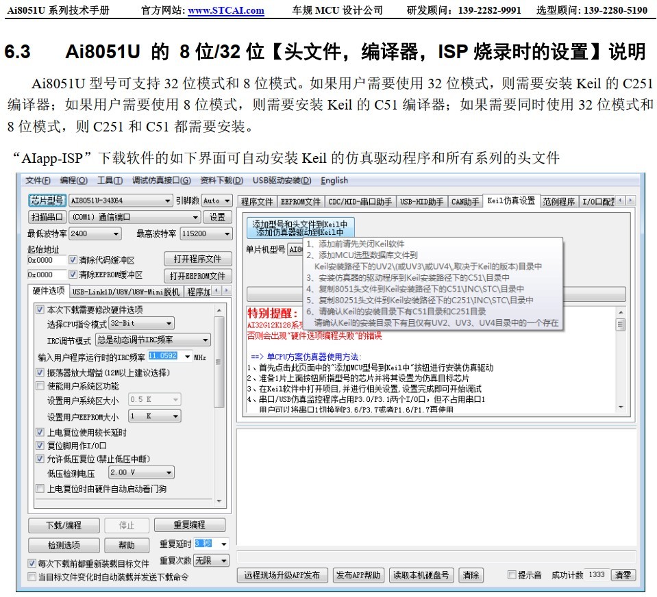The image size is (657, 597).
Task: Open the 资料下载(D) menu
Action: click(x=222, y=181)
